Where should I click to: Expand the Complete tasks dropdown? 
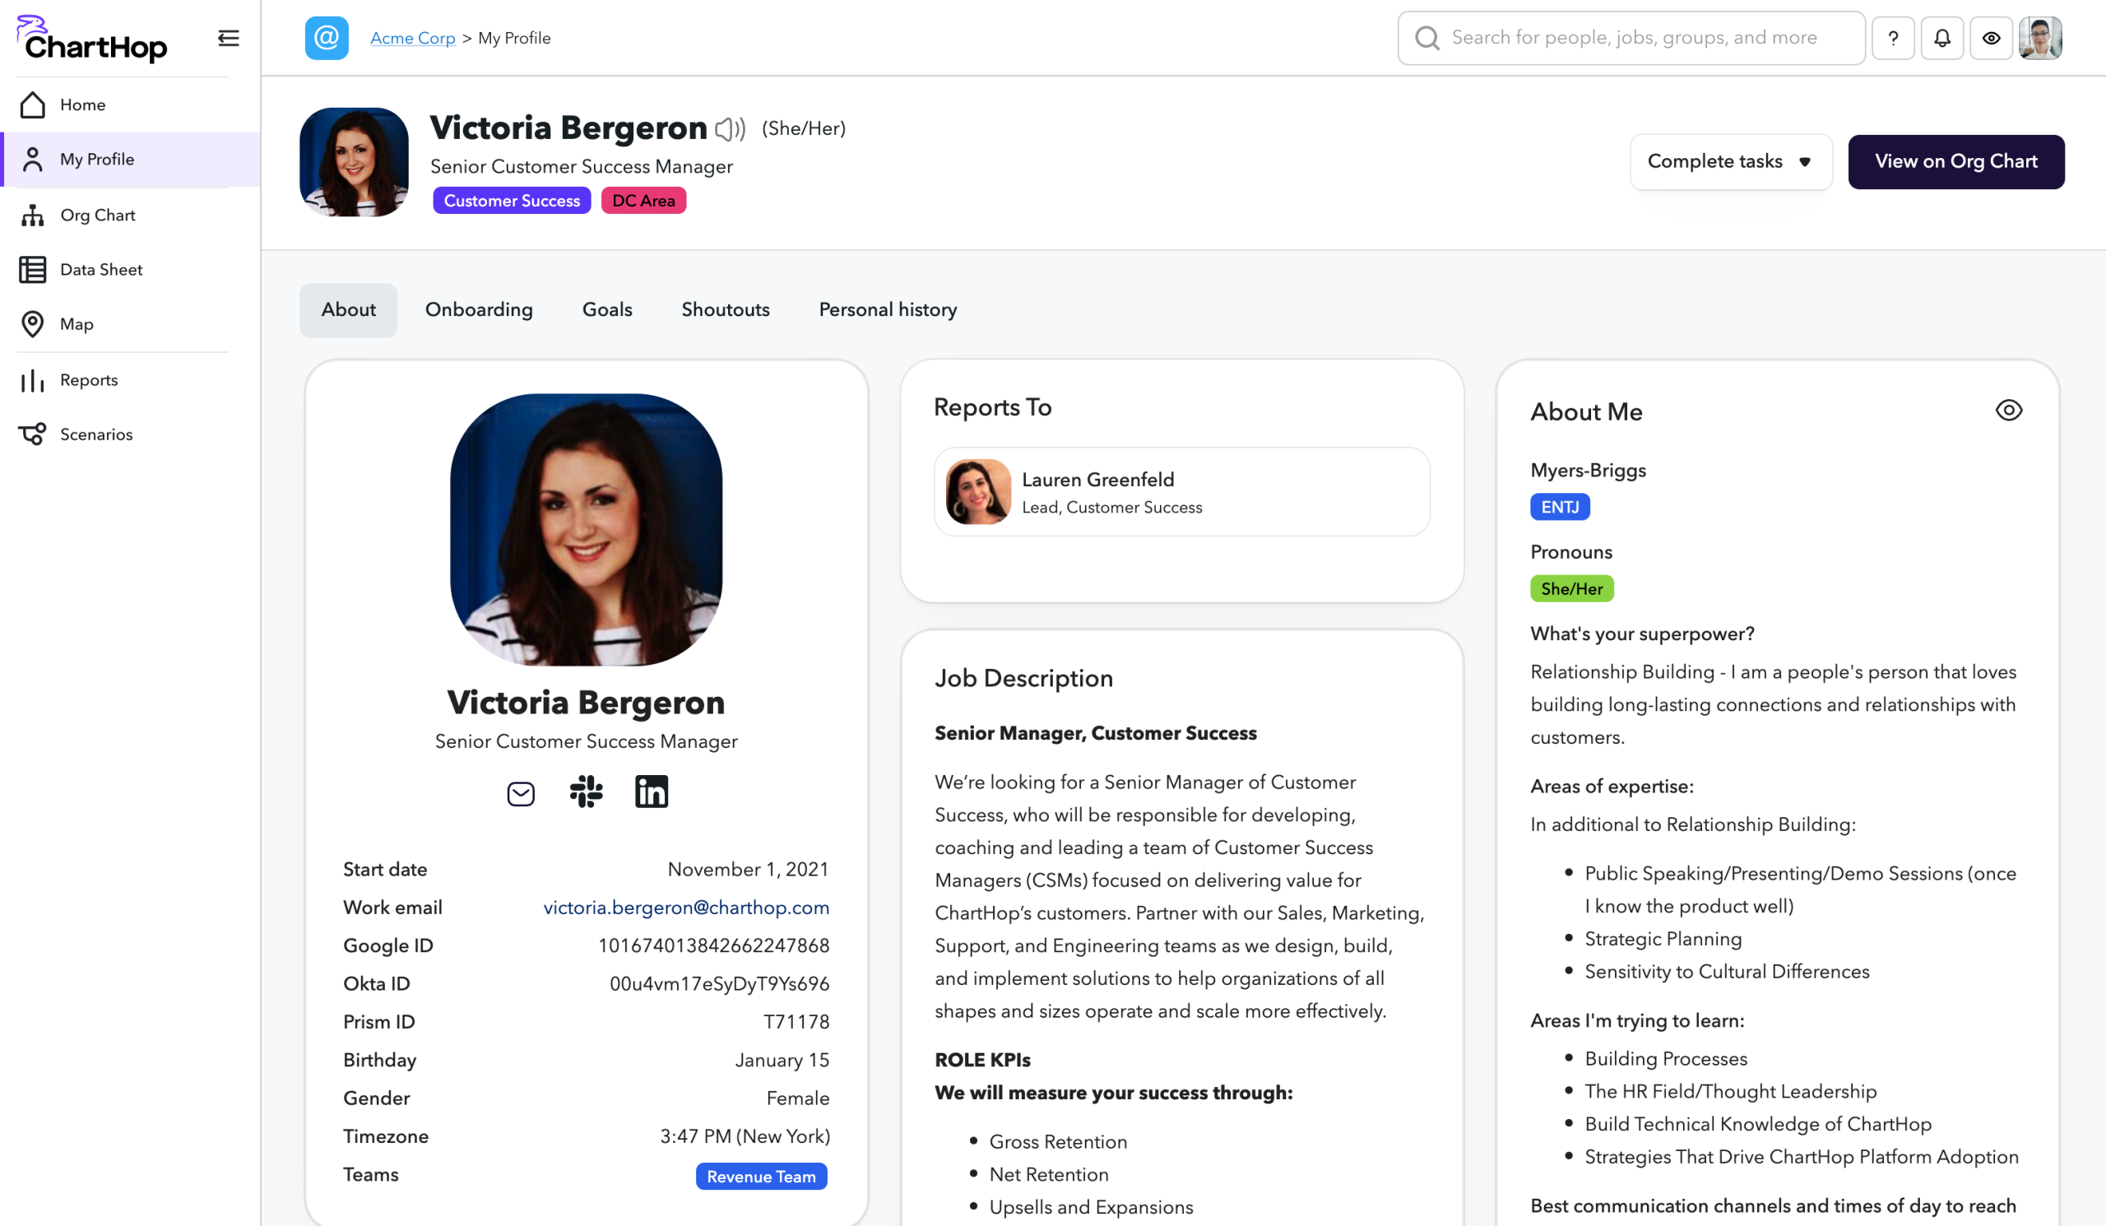point(1730,161)
